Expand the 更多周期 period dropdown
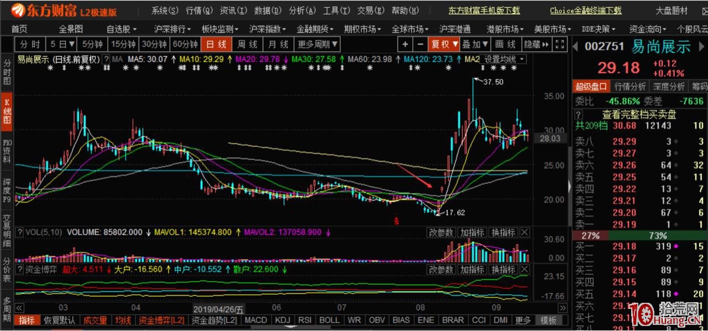 317,44
